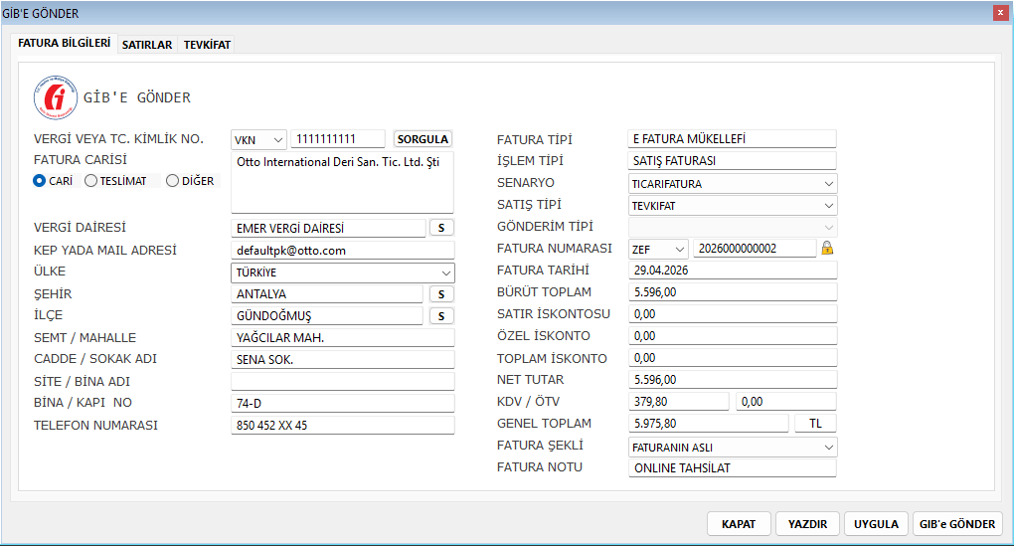Expand the SATIŞ TİPİ dropdown TEVKIFAT
This screenshot has height=546, width=1014.
[733, 206]
